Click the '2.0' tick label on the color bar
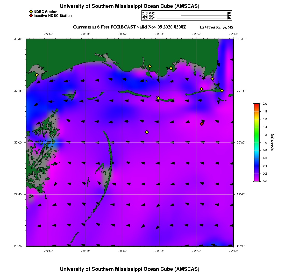The image size is (285, 272). pos(265,104)
